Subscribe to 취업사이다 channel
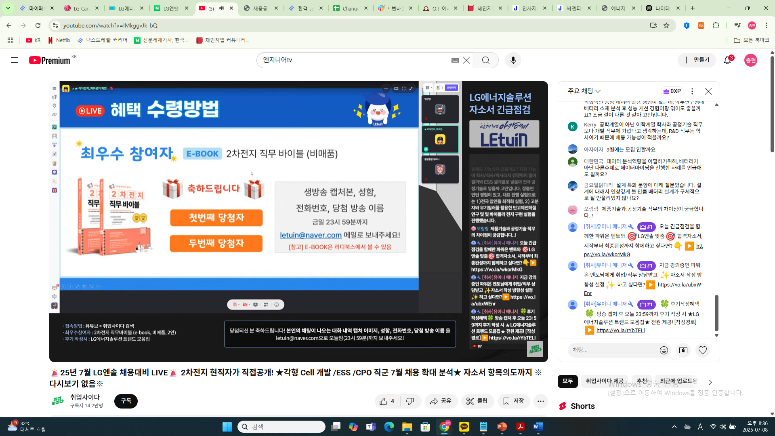 [126, 401]
